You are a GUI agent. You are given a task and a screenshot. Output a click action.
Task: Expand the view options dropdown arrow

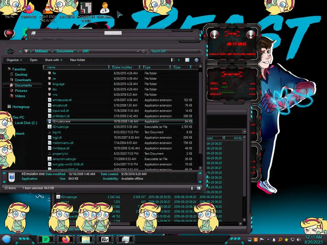click(179, 60)
